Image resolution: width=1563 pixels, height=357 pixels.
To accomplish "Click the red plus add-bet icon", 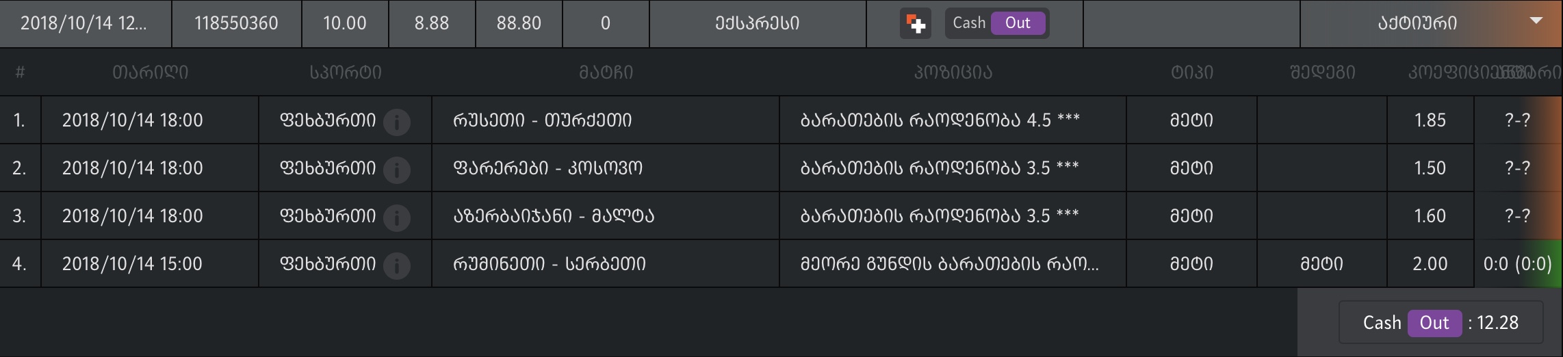I will [x=915, y=24].
